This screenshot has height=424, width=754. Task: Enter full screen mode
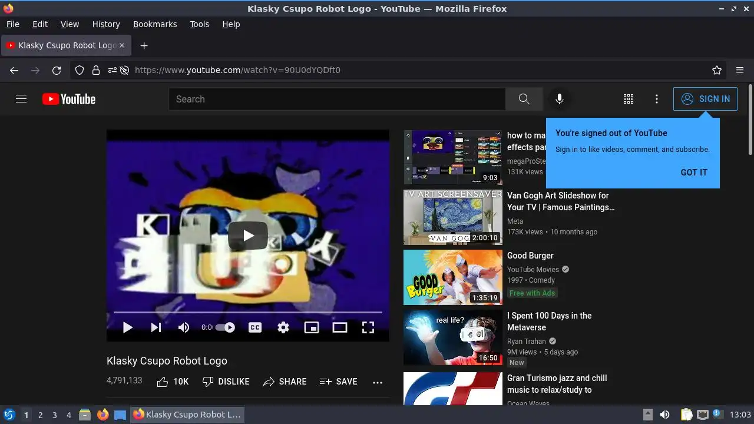tap(368, 327)
